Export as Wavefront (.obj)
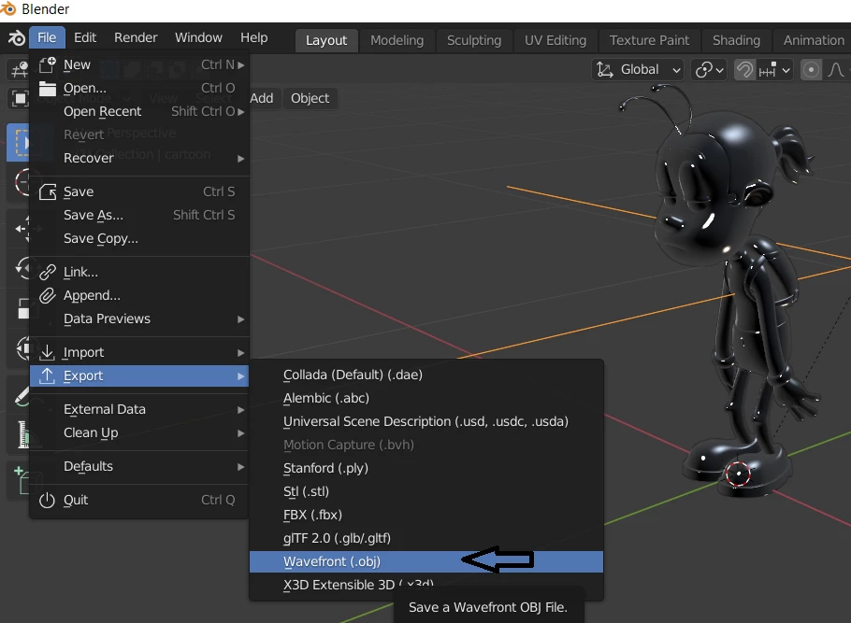 [x=426, y=561]
